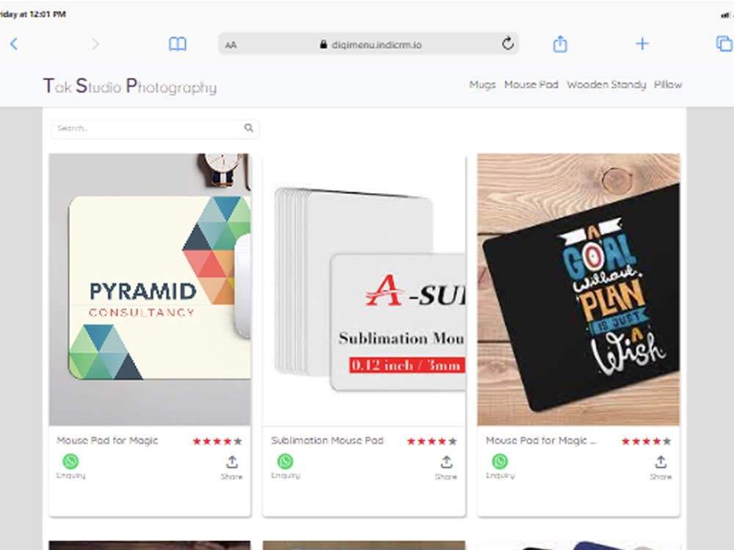Share the Sublimation Mouse Pad
This screenshot has height=550, width=734.
click(446, 468)
